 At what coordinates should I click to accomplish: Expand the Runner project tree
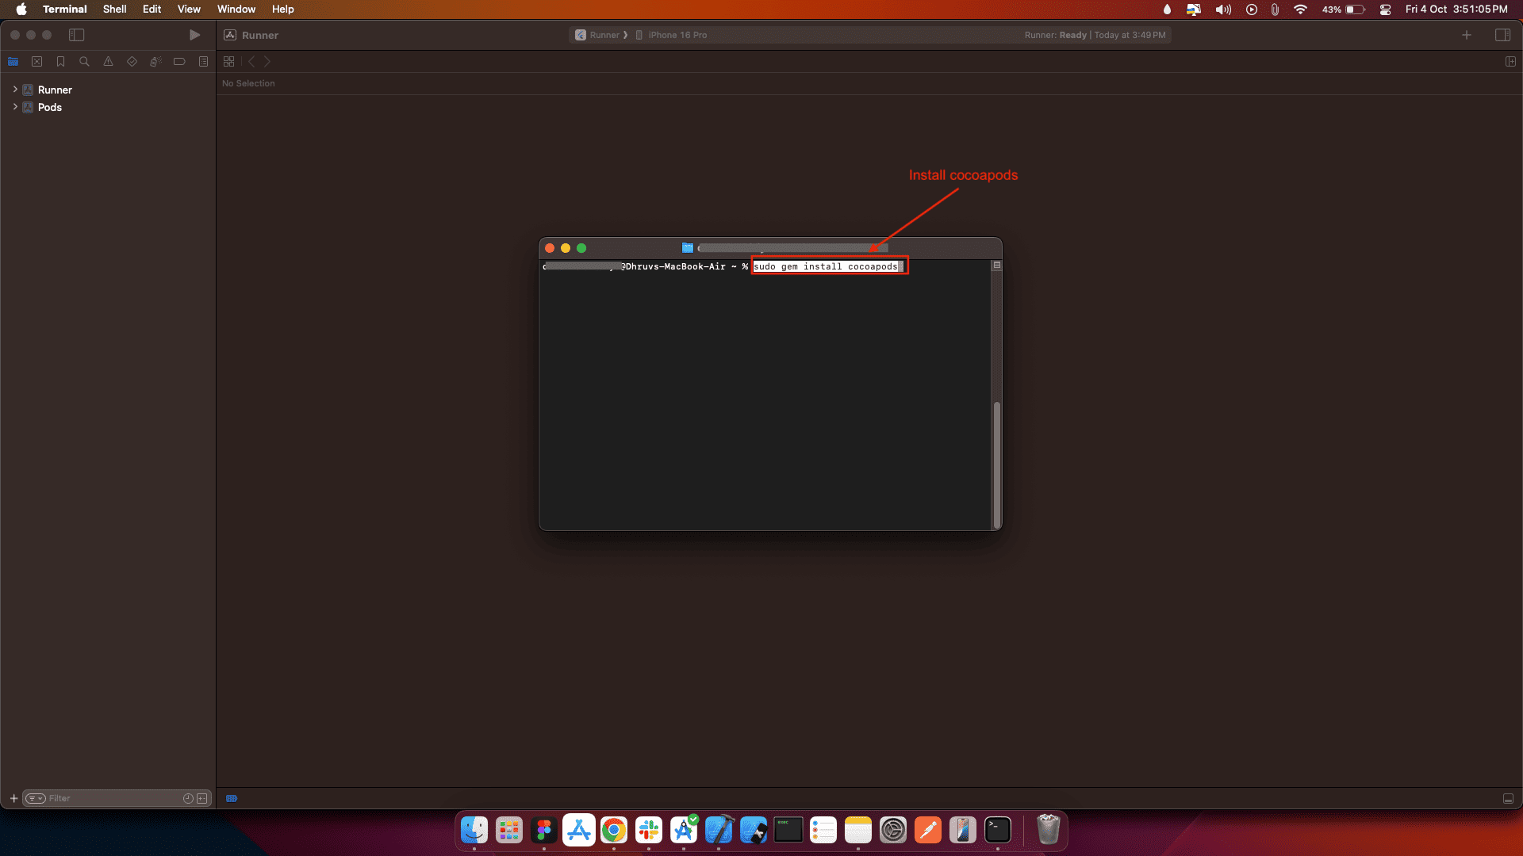pos(14,90)
